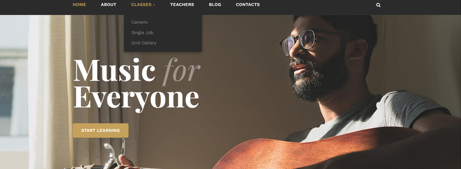Go to the HOME nav item
The height and width of the screenshot is (169, 461).
tap(79, 5)
